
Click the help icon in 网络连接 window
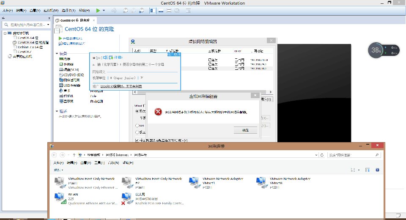point(378,170)
